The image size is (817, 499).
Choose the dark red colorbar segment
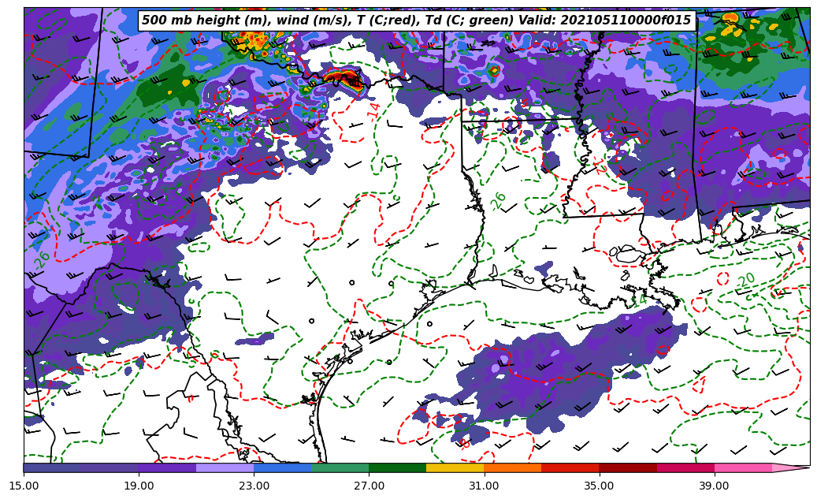[627, 467]
